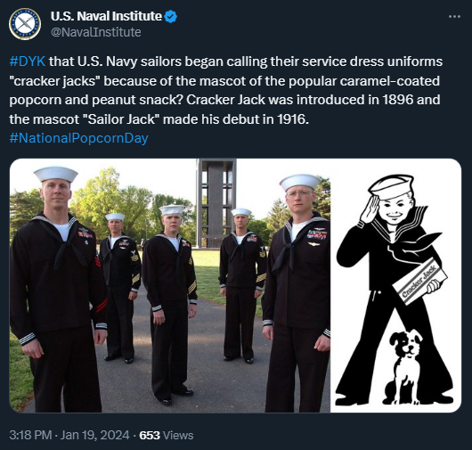Viewport: 472px width, 450px height.
Task: Click the dog in mascot illustration
Action: coord(403,367)
